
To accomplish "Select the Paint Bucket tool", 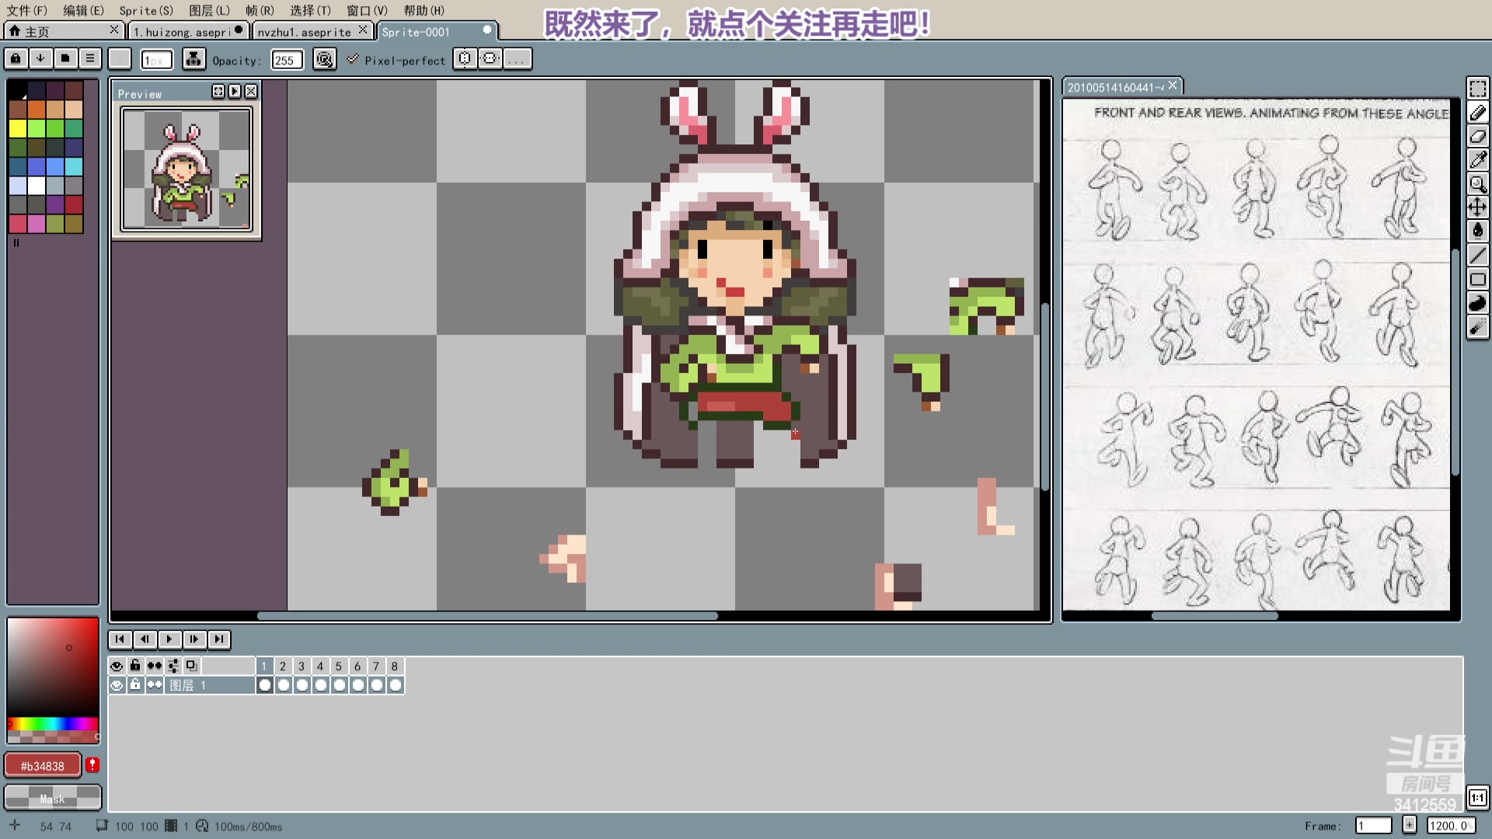I will pyautogui.click(x=1477, y=231).
